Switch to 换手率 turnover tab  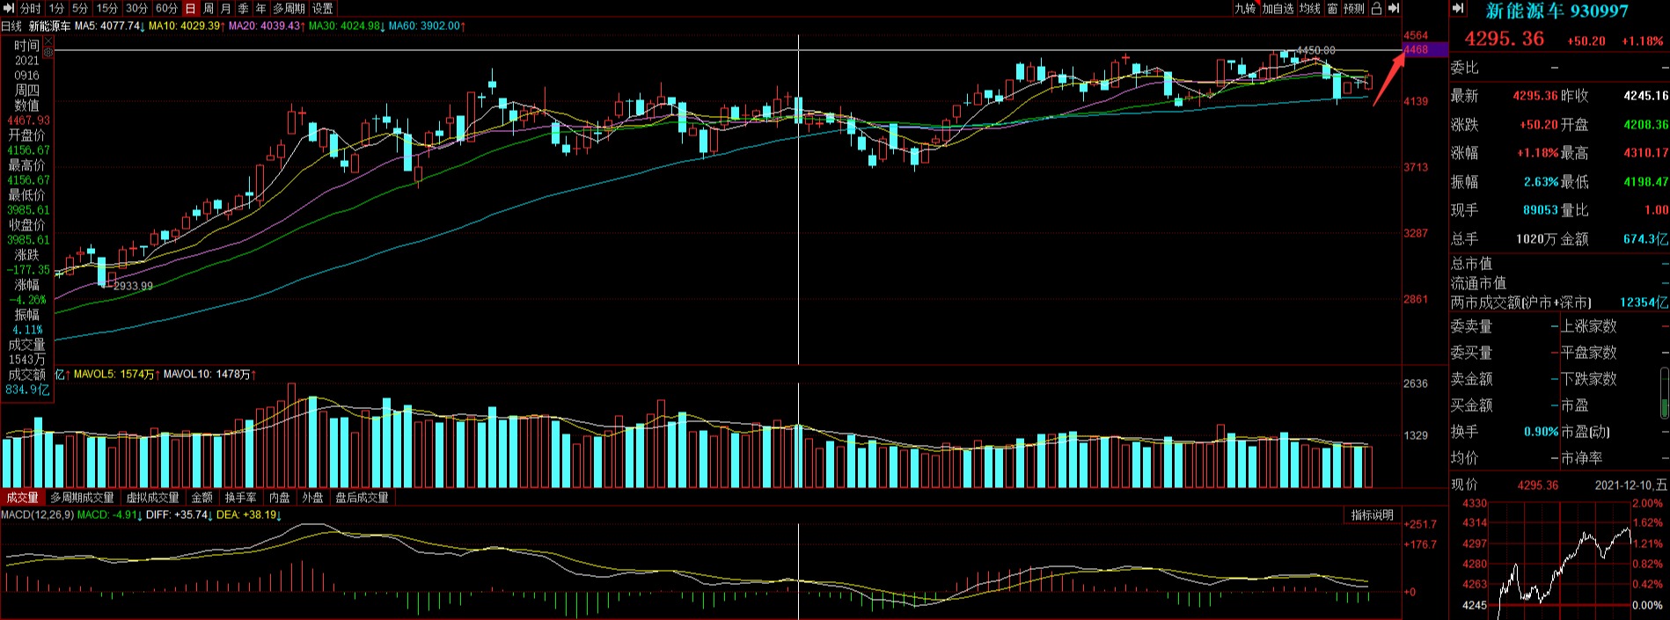[x=241, y=498]
